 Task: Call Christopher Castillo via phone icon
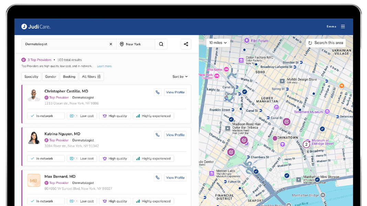[x=157, y=92]
